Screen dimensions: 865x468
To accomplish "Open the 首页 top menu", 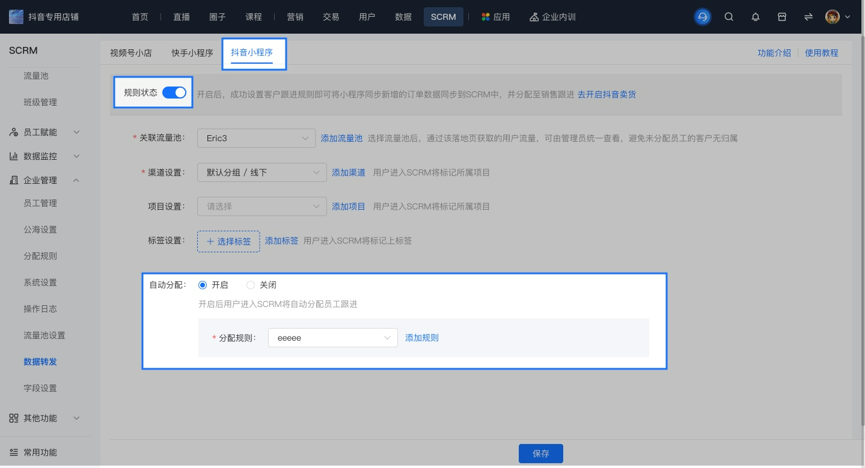I will click(x=140, y=17).
